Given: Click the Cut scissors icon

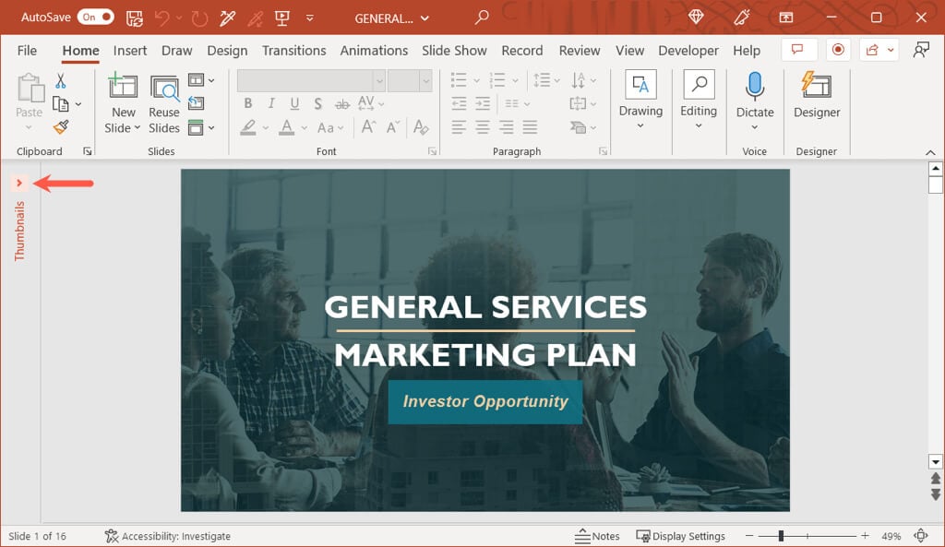Looking at the screenshot, I should coord(61,81).
